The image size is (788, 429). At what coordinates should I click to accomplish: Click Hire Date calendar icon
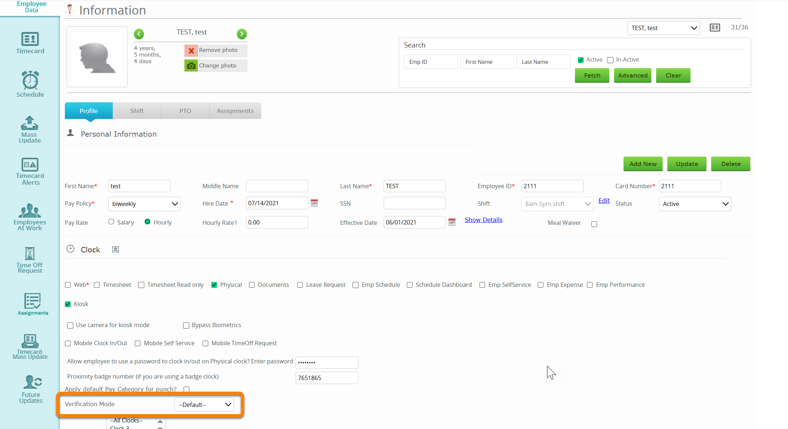[314, 203]
